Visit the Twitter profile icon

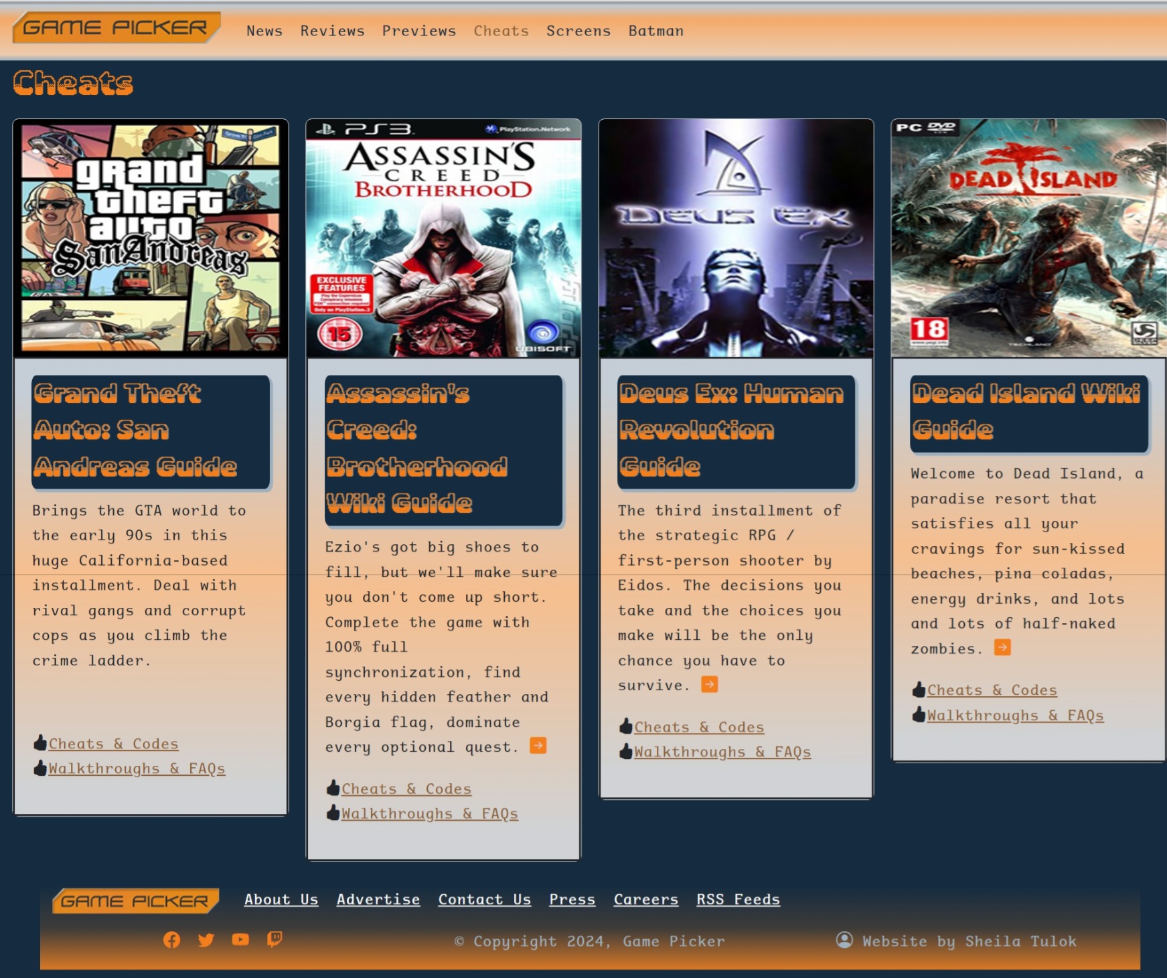(x=206, y=940)
